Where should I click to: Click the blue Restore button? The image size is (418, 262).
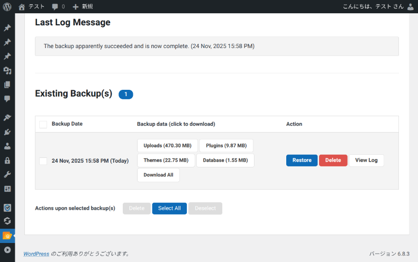[302, 160]
